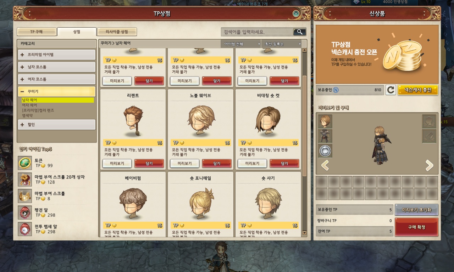Select the round shield slot icon
The image size is (454, 272).
(x=325, y=151)
